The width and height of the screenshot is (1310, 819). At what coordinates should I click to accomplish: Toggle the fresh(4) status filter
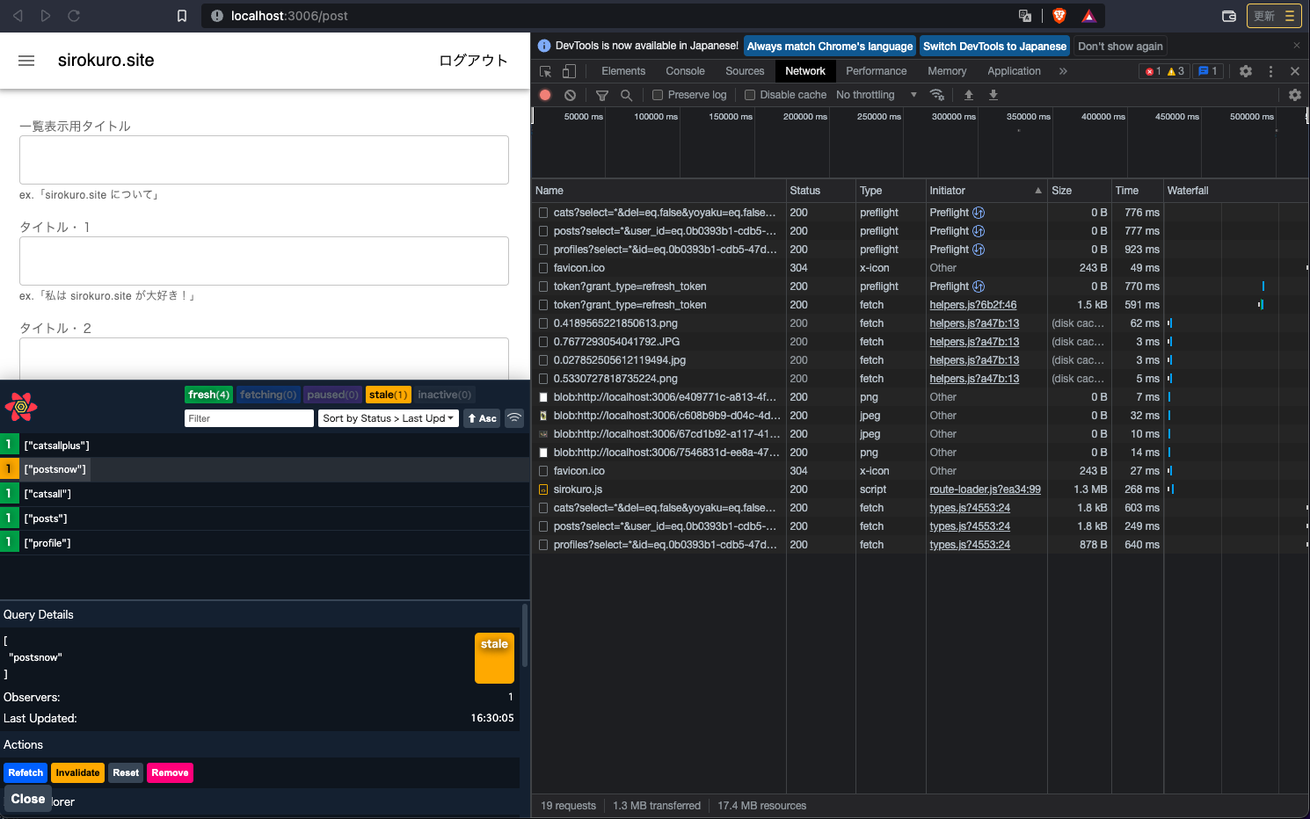(x=209, y=395)
